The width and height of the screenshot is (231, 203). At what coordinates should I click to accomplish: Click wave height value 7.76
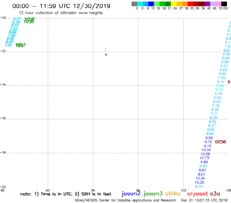click(216, 106)
